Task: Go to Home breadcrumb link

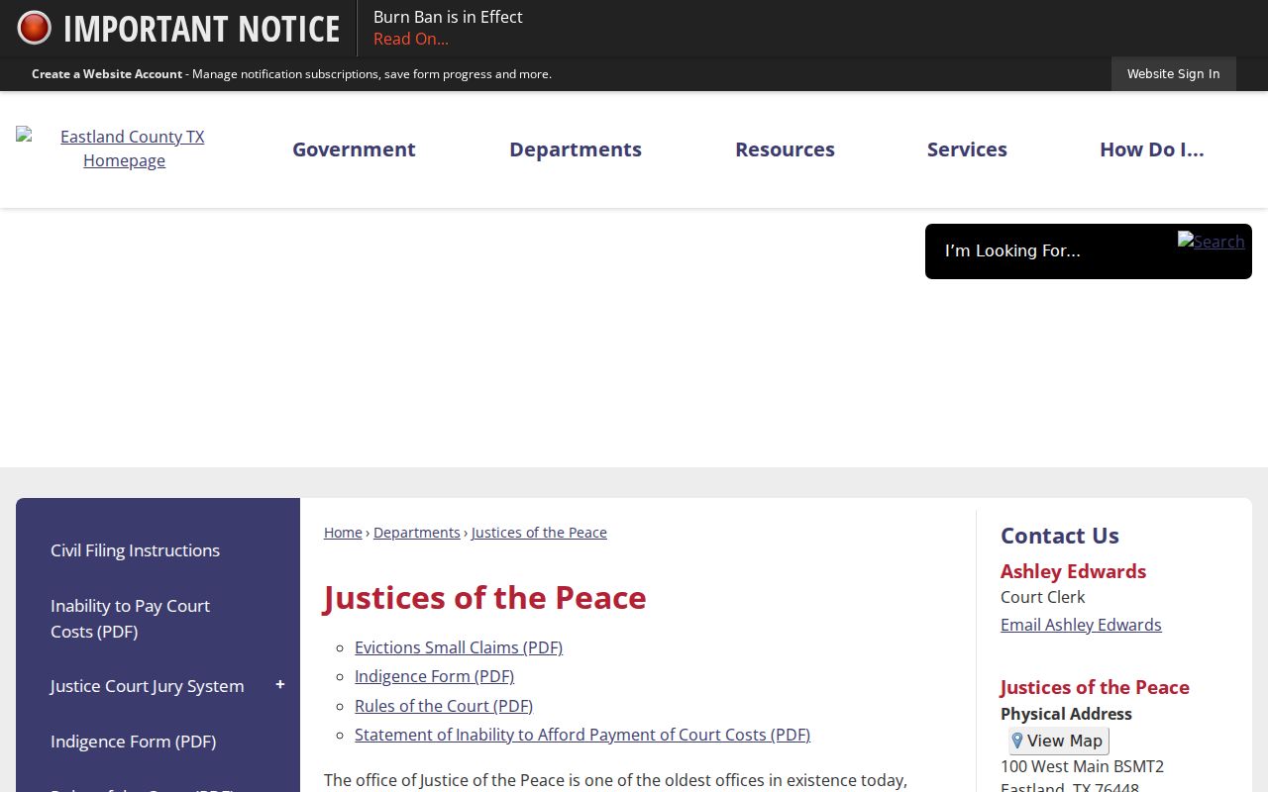Action: click(x=343, y=533)
